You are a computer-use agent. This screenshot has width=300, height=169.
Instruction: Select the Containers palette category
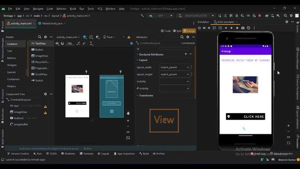click(x=14, y=79)
